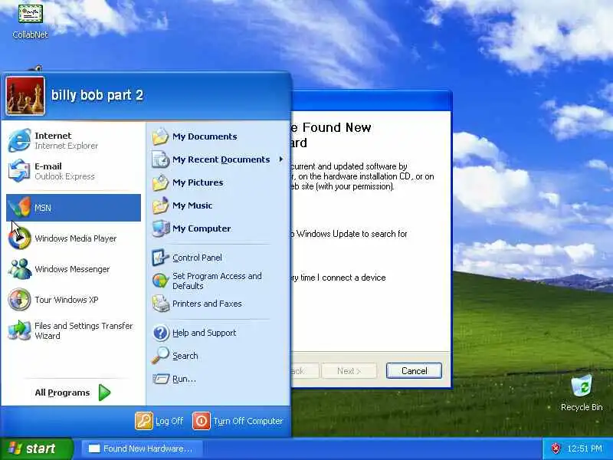
Task: Expand All Programs green arrow
Action: point(104,393)
